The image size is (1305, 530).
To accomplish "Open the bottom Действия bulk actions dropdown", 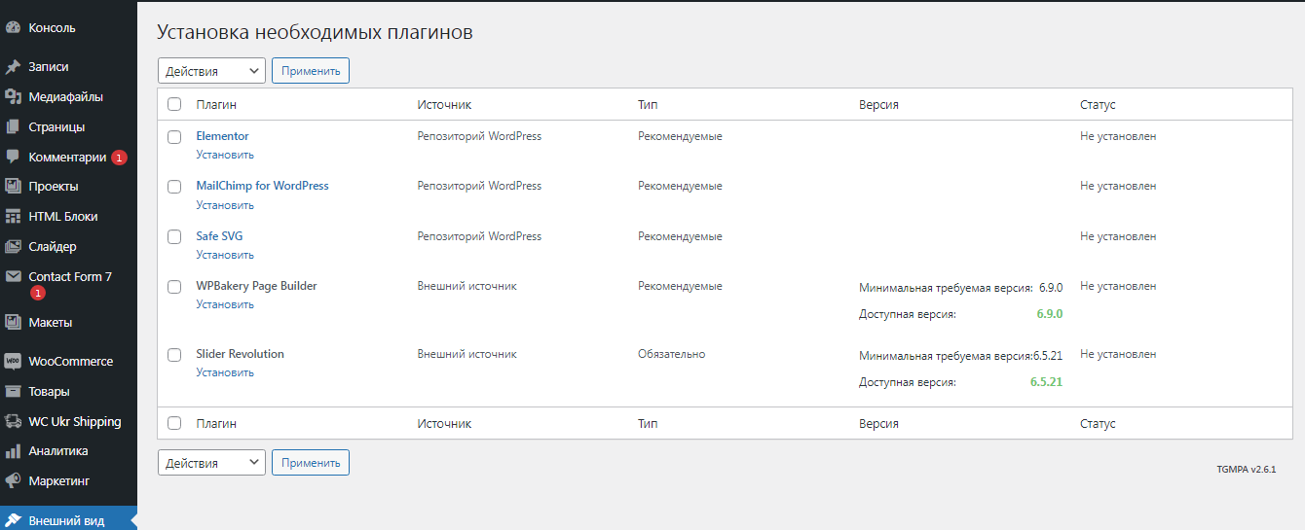I will [211, 463].
